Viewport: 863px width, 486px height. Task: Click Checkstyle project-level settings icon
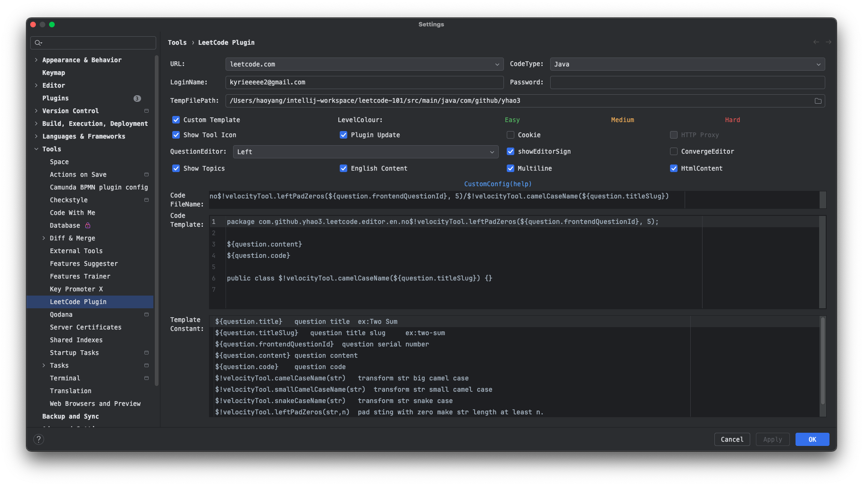pos(146,200)
